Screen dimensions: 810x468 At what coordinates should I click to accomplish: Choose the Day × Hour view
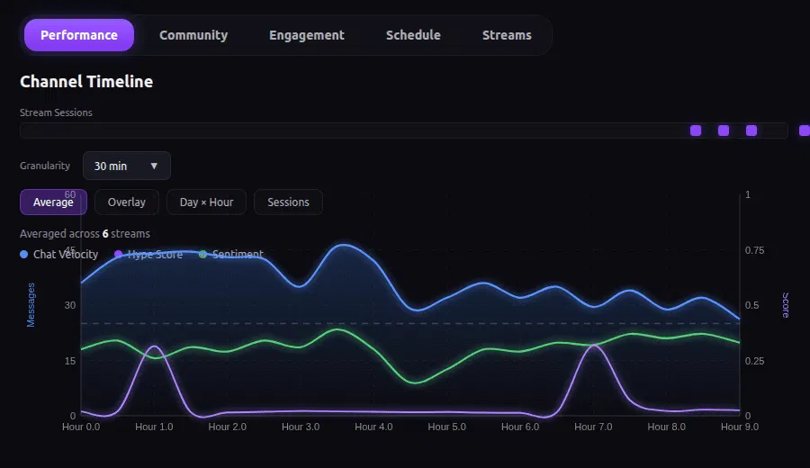[x=206, y=202]
